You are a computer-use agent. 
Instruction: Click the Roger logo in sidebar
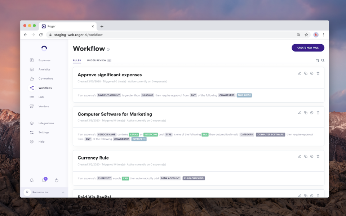pyautogui.click(x=44, y=48)
